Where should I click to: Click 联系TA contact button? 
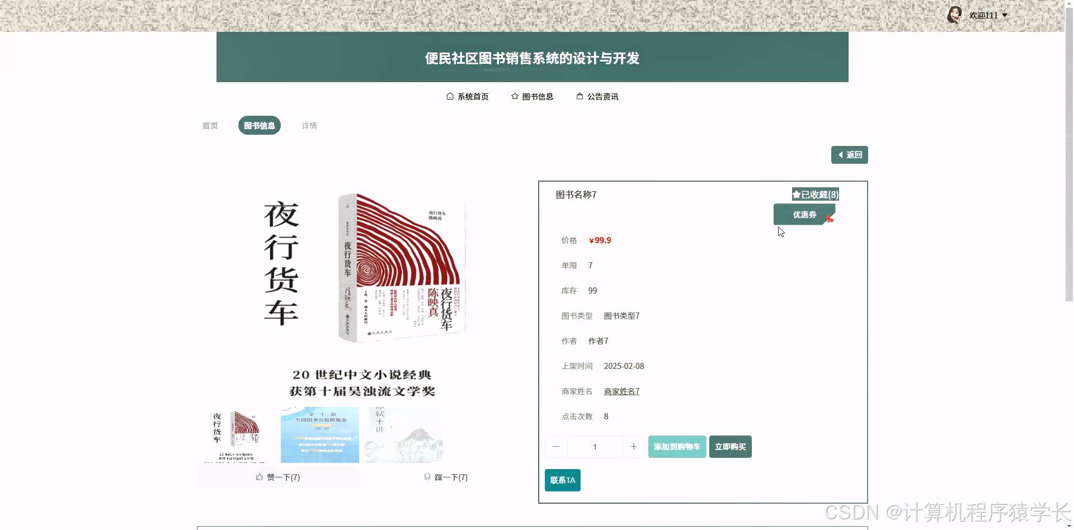tap(563, 480)
